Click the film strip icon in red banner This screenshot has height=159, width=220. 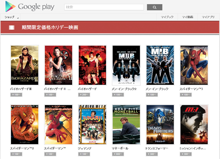click(11, 28)
